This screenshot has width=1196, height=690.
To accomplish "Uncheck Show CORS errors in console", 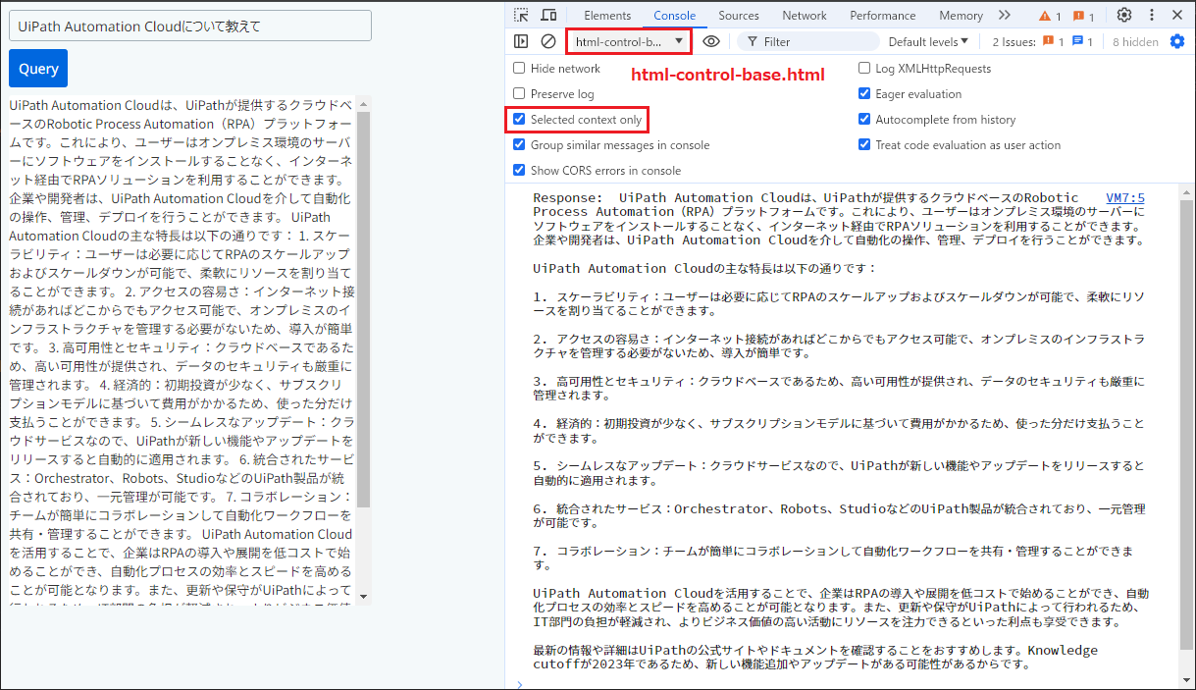I will (519, 171).
